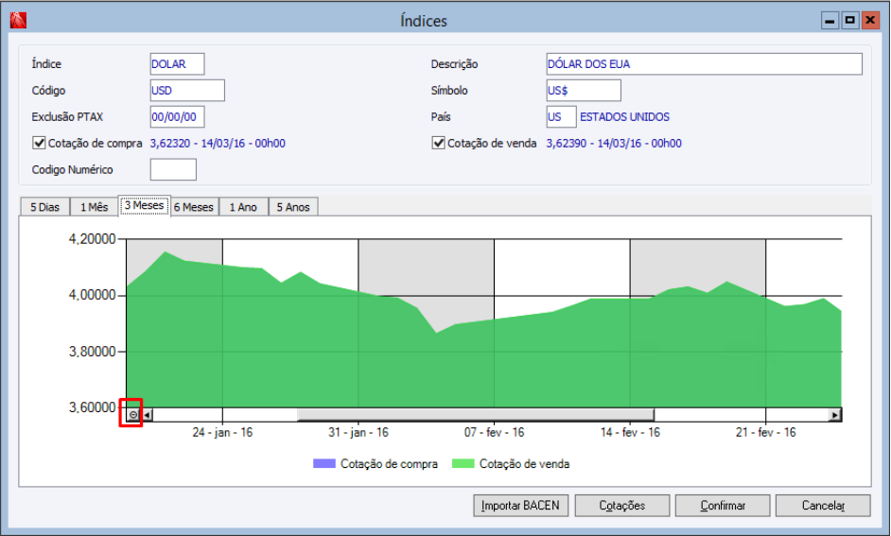Click the Índice field containing DOLAR

click(177, 64)
